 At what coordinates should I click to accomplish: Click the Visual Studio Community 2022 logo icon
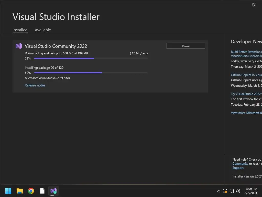pos(19,46)
